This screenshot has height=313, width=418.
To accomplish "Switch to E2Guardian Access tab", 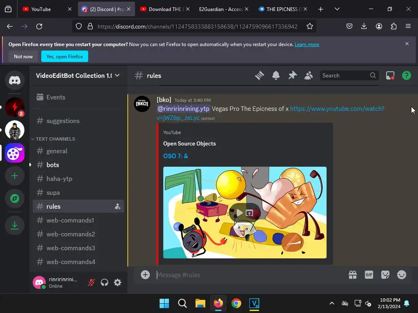I will pyautogui.click(x=224, y=9).
